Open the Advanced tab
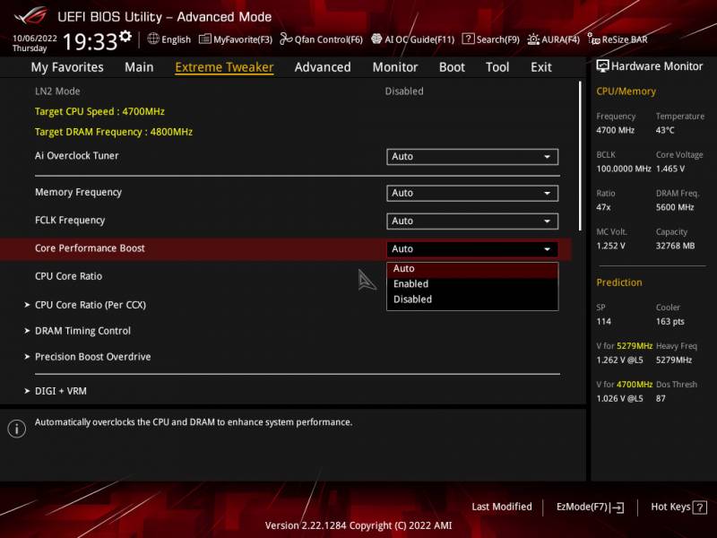The image size is (717, 538). 323,67
